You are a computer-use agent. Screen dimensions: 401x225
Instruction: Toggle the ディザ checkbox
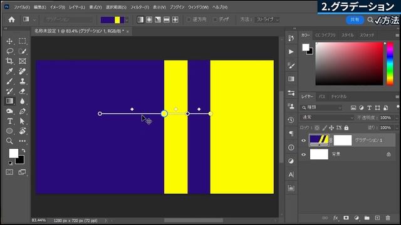pos(215,19)
